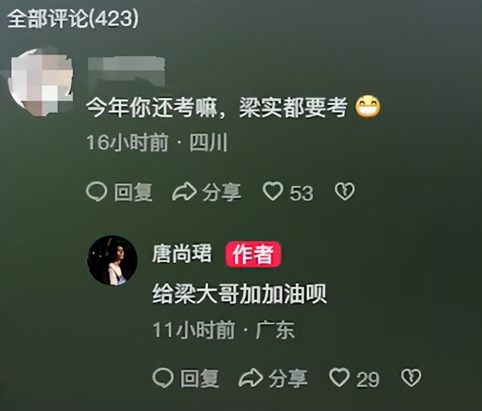Image resolution: width=482 pixels, height=411 pixels.
Task: Open 唐尚珺's profile avatar
Action: (112, 260)
